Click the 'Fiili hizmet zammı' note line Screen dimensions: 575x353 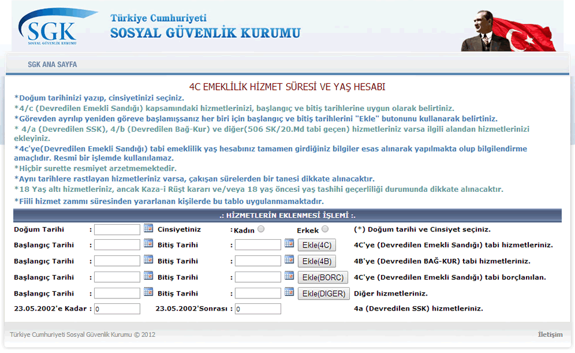click(169, 201)
